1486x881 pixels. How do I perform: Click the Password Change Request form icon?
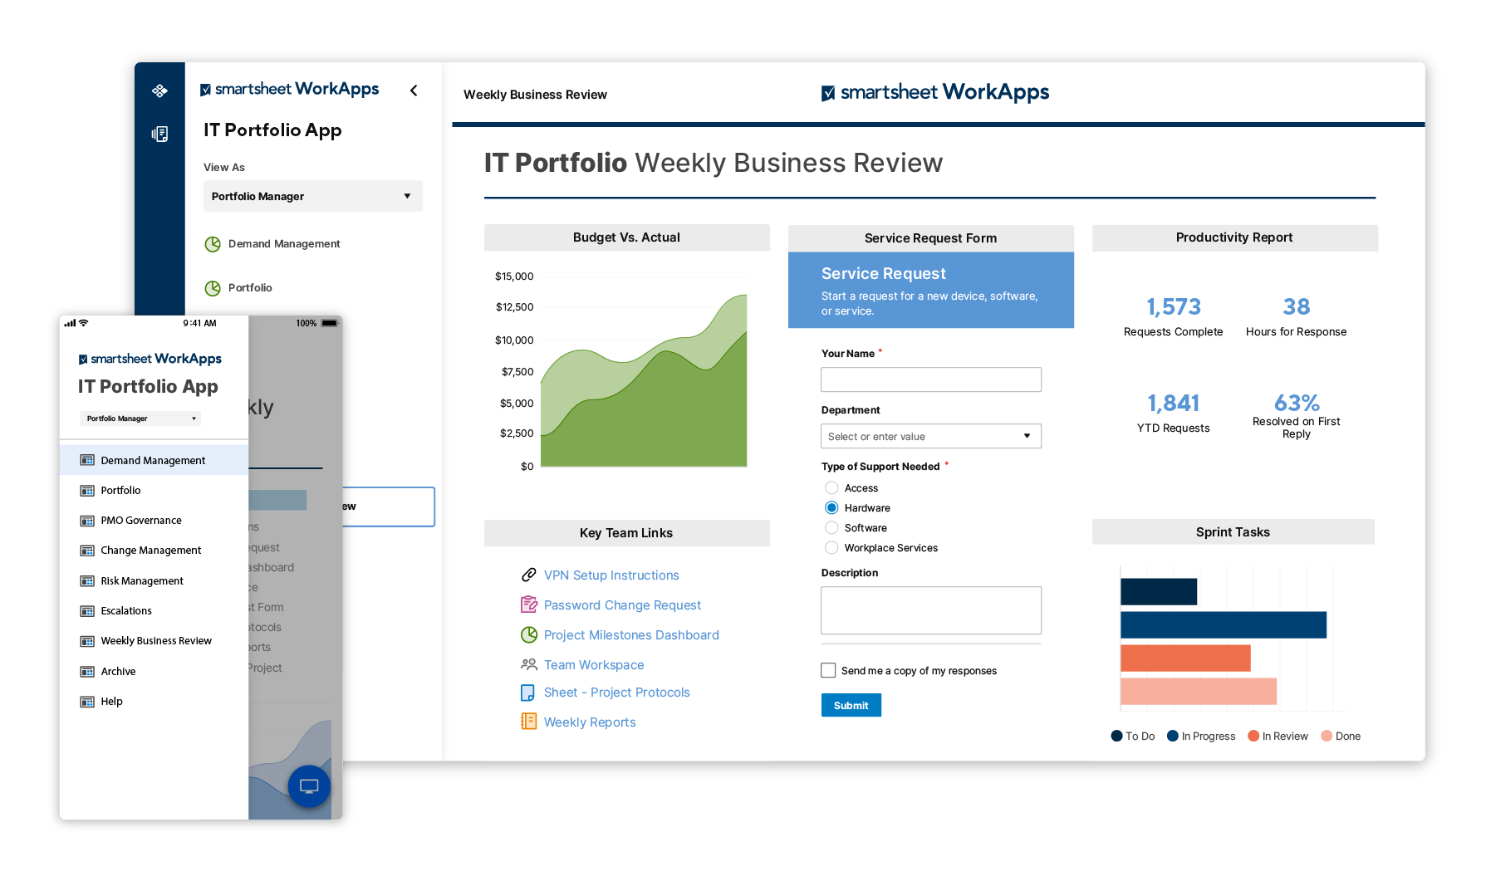coord(528,604)
